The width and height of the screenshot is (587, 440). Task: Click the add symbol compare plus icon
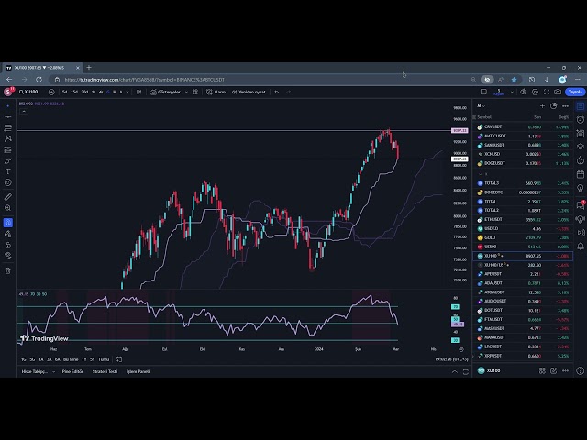click(x=52, y=92)
